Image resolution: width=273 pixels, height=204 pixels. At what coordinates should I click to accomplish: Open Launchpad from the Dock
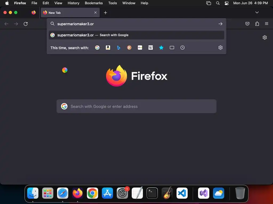(48, 193)
